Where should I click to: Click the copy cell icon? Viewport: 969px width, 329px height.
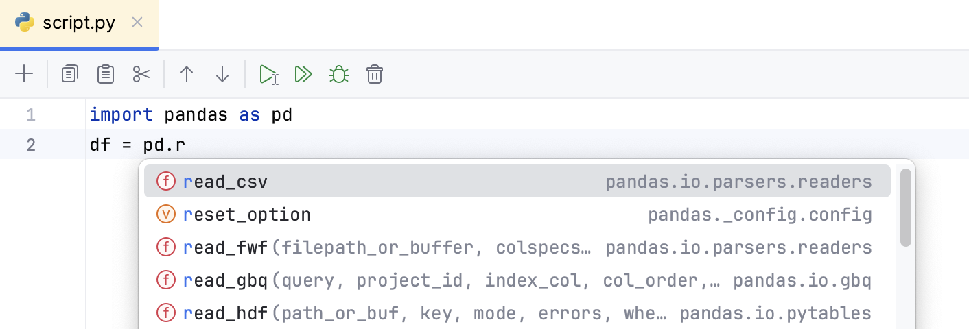click(x=69, y=74)
